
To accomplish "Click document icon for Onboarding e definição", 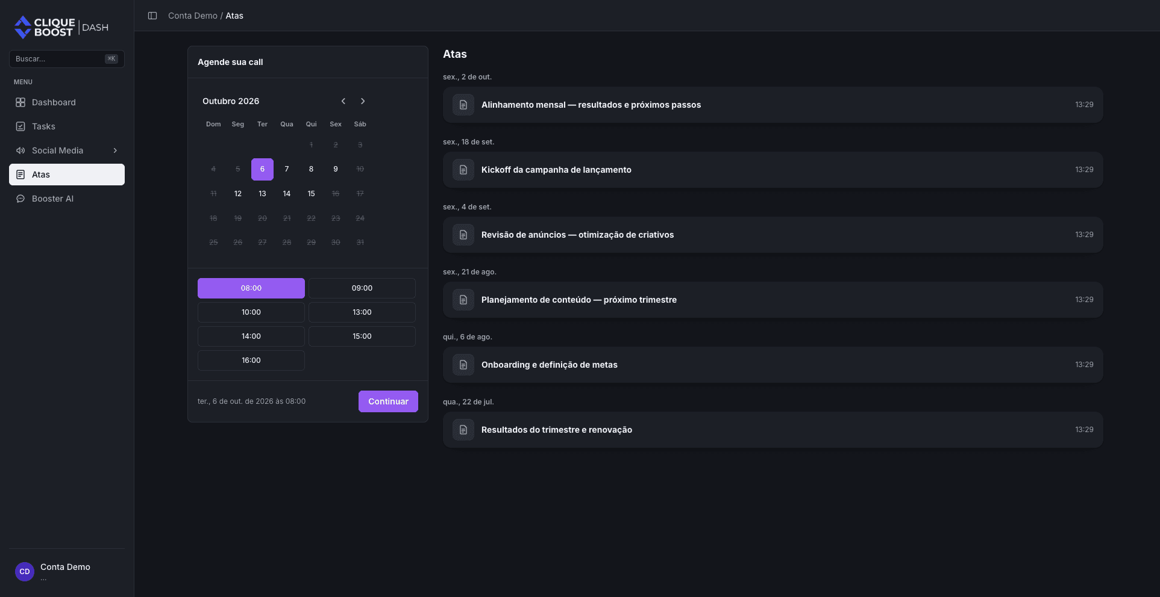I will click(463, 365).
